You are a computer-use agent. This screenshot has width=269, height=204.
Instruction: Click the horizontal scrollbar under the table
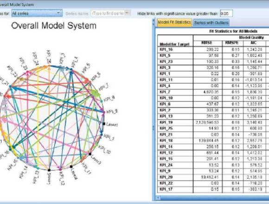pyautogui.click(x=213, y=198)
